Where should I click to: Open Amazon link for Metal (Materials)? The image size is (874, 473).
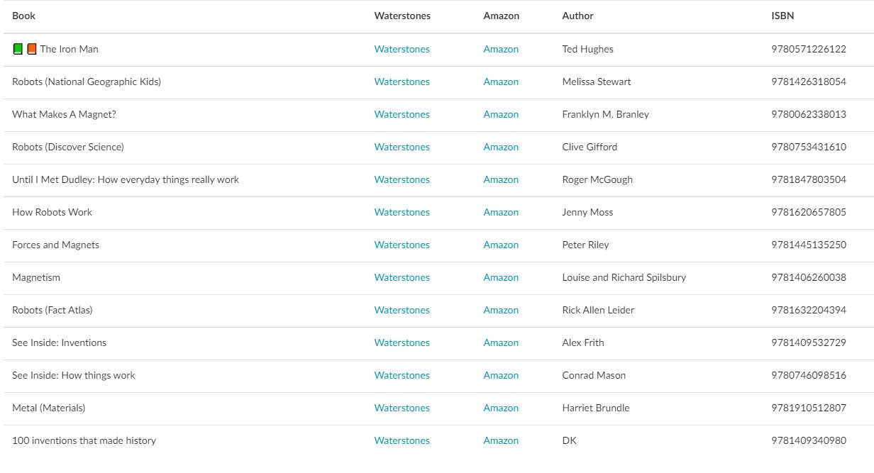click(x=501, y=408)
